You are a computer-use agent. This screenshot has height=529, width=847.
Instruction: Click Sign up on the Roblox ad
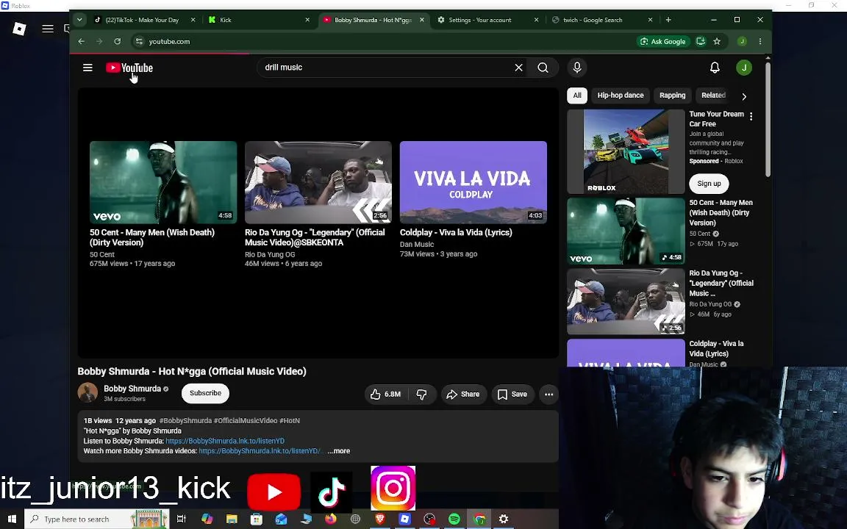(x=709, y=184)
